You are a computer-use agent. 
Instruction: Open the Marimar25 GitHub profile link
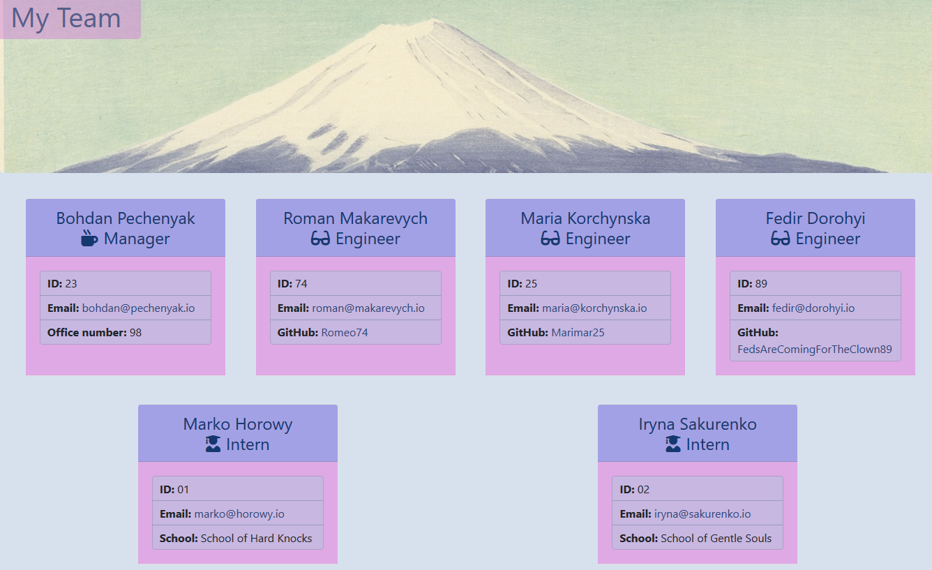pos(578,332)
